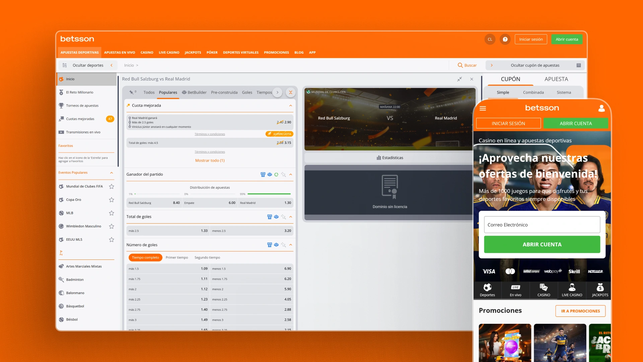
Task: Collapse the Número de goles section
Action: (x=291, y=245)
